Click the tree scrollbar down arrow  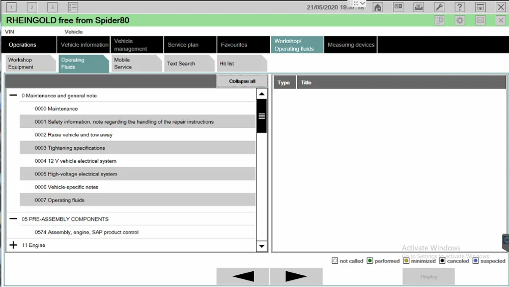262,246
